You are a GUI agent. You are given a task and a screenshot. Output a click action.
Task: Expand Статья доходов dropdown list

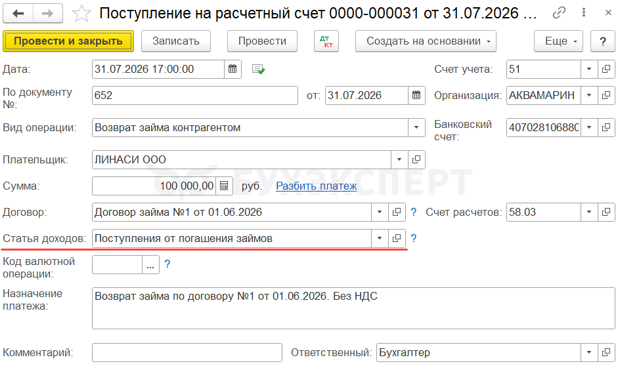click(380, 239)
